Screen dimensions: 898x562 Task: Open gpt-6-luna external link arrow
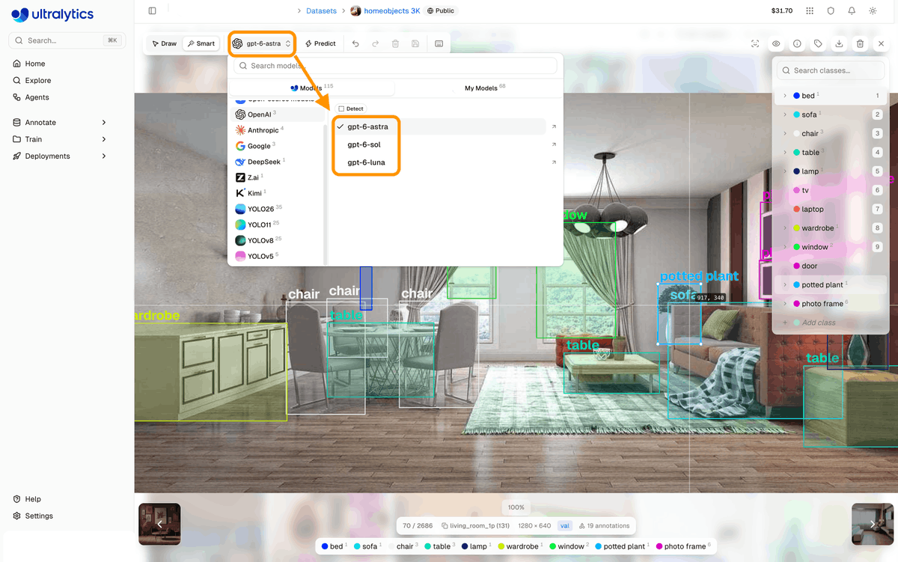point(554,162)
